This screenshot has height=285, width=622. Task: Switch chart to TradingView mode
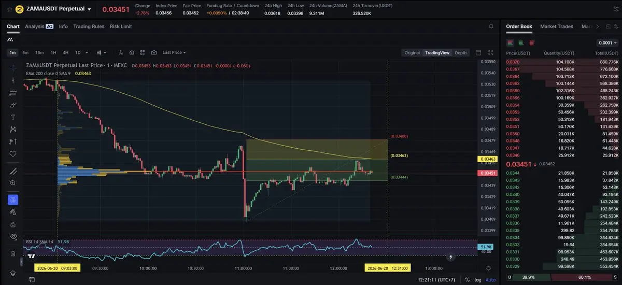pos(437,52)
